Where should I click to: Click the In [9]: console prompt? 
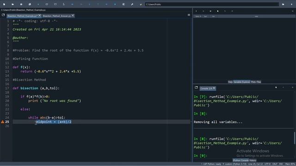pyautogui.click(x=200, y=156)
